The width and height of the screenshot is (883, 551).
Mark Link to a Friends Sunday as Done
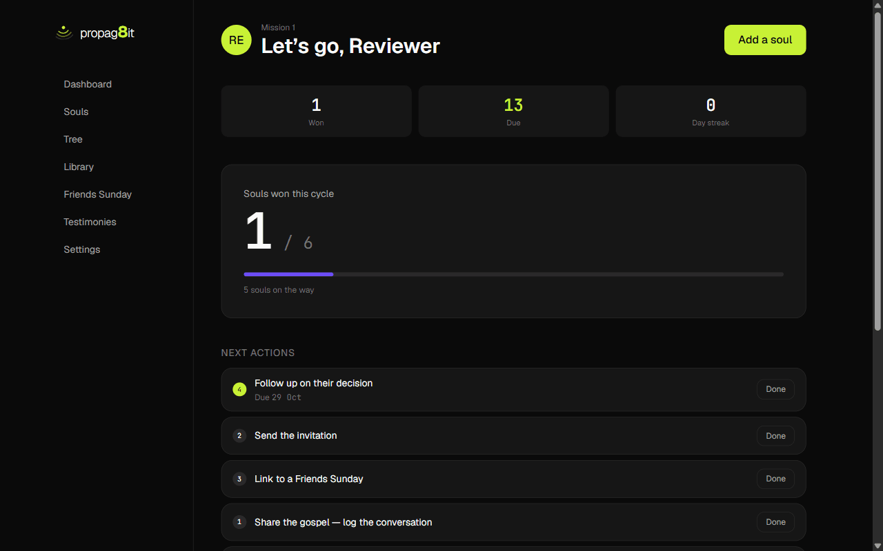click(x=775, y=479)
